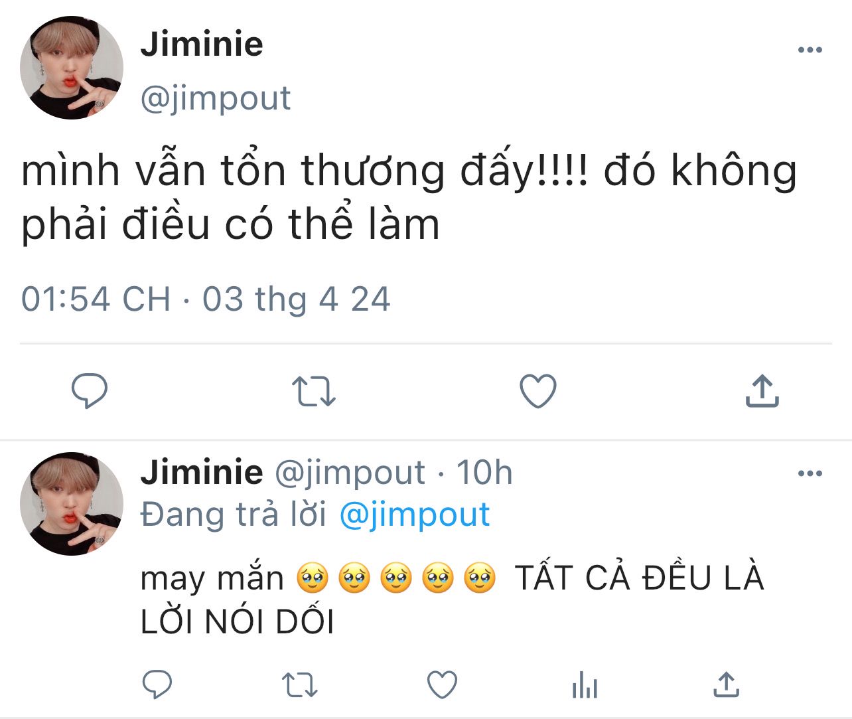Open more options on reply tweet
Viewport: 852px width, 719px height.
810,473
